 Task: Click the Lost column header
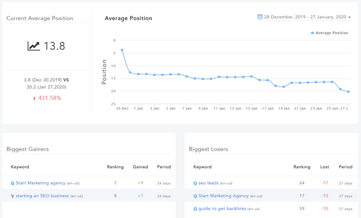pos(325,167)
